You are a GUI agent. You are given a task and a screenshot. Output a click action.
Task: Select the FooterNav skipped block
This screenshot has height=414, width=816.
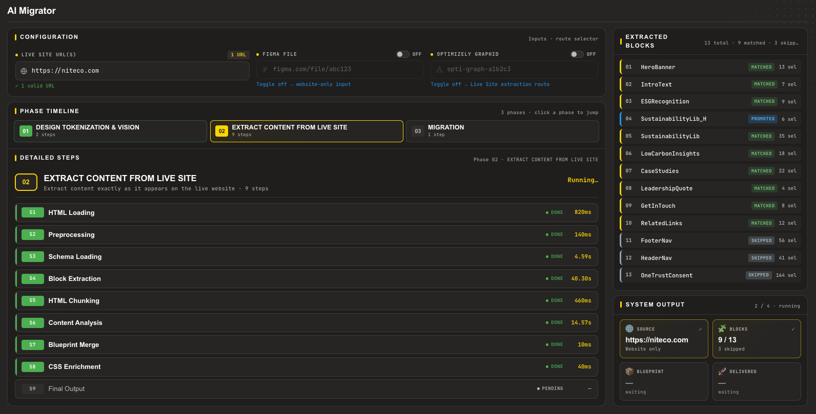pos(710,241)
